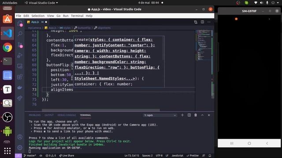Click the editor horizontal scrollbar
282x158 pixels.
pos(101,110)
